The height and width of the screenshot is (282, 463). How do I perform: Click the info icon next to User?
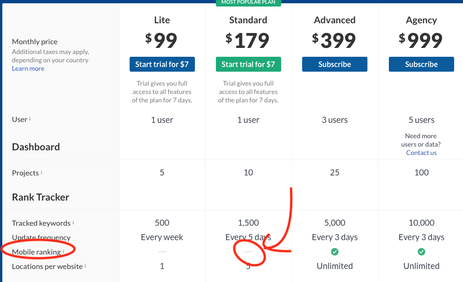[x=30, y=119]
